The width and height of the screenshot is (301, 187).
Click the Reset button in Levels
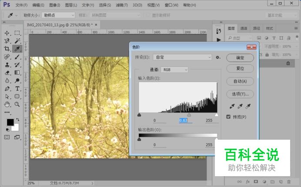pyautogui.click(x=240, y=68)
